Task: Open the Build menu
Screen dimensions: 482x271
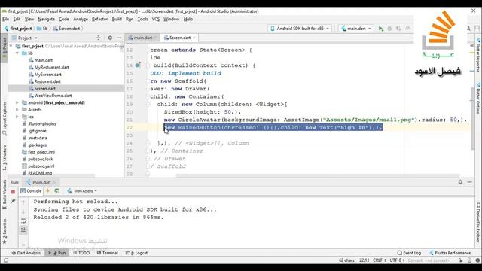Action: pos(117,19)
